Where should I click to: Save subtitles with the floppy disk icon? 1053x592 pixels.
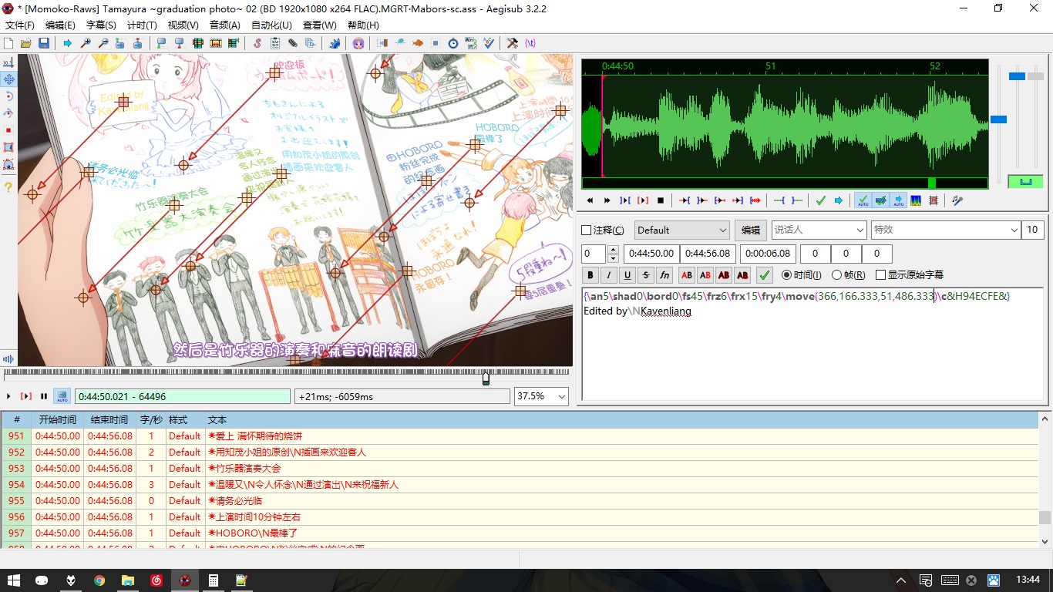(x=44, y=43)
